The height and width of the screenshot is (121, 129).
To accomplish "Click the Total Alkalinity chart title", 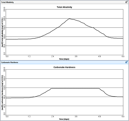I will pos(64,7).
